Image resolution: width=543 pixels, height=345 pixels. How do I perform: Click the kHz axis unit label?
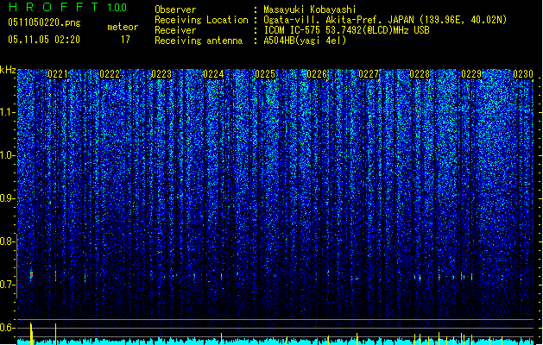8,70
